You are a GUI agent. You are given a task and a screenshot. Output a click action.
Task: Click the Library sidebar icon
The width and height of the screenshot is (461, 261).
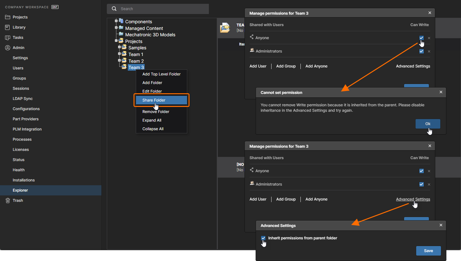tap(8, 27)
